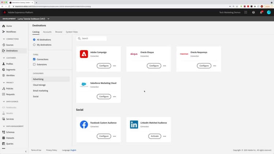Open Schemas icon in sidebar
The image size is (274, 154).
click(4, 132)
